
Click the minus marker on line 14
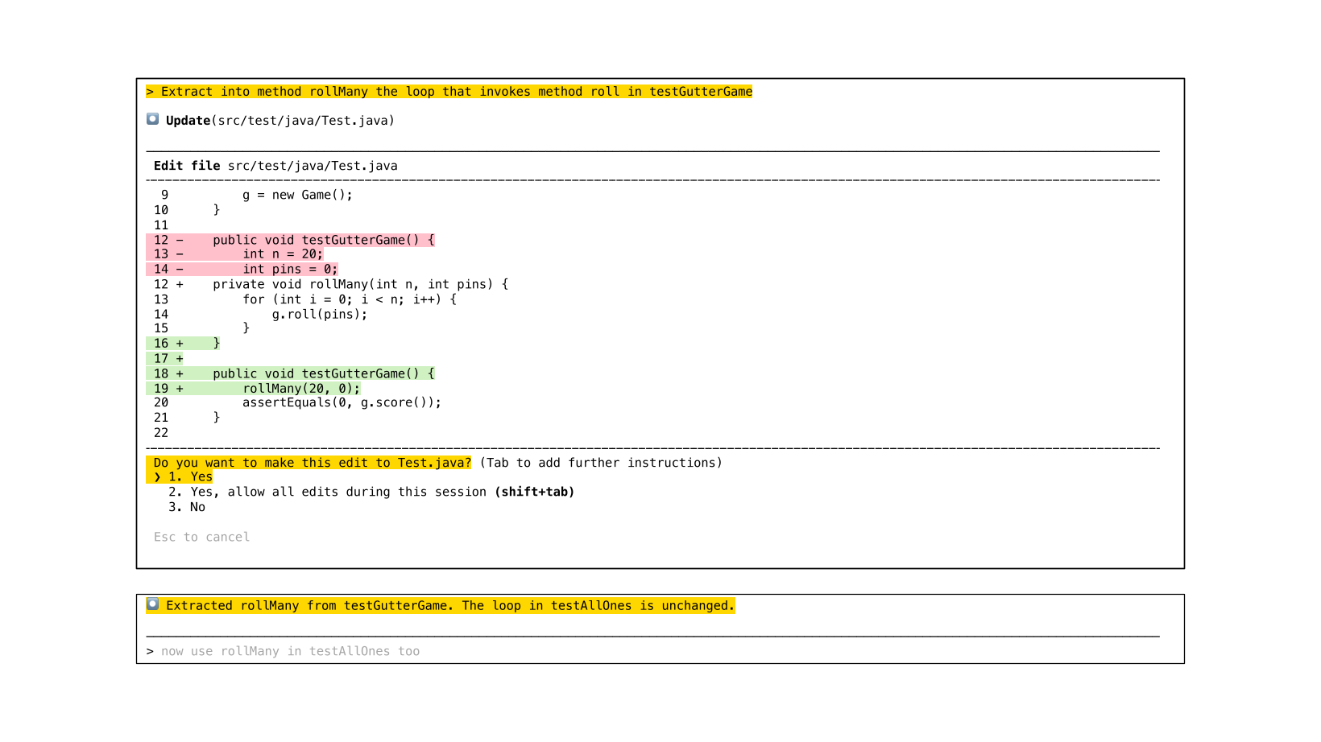(180, 270)
